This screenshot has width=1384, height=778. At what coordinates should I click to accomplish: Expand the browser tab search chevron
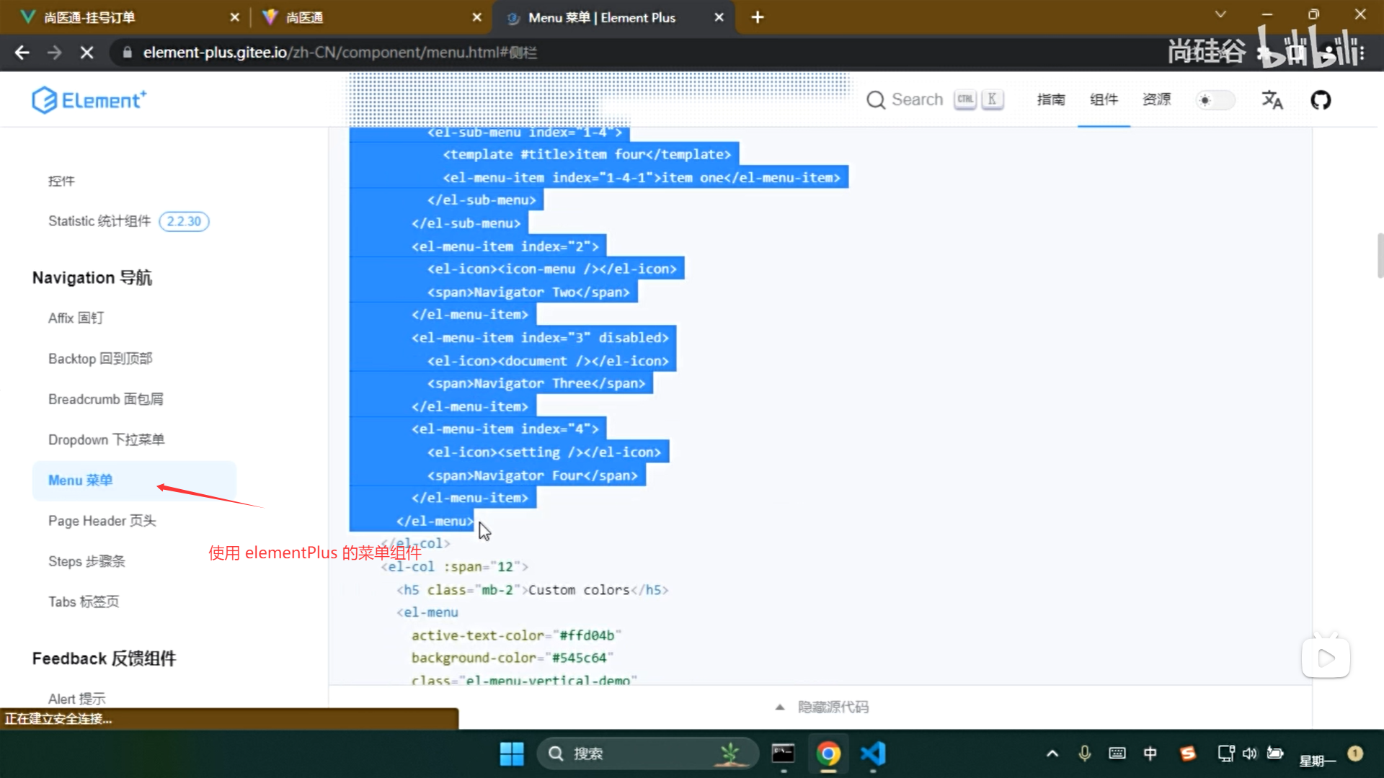tap(1220, 14)
